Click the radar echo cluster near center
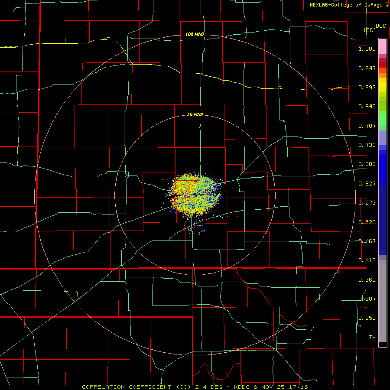390x390 pixels. (x=195, y=194)
